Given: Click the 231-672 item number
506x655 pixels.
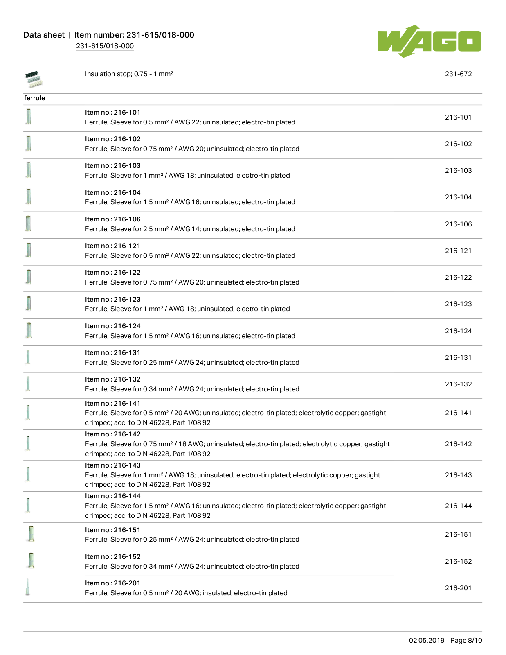Looking at the screenshot, I should (x=458, y=74).
